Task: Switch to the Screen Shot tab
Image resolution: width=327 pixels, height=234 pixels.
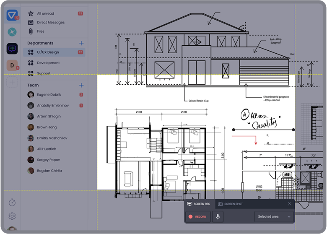Action: (x=230, y=204)
